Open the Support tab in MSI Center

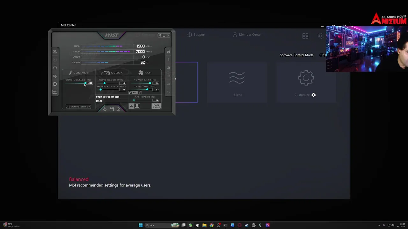click(196, 34)
